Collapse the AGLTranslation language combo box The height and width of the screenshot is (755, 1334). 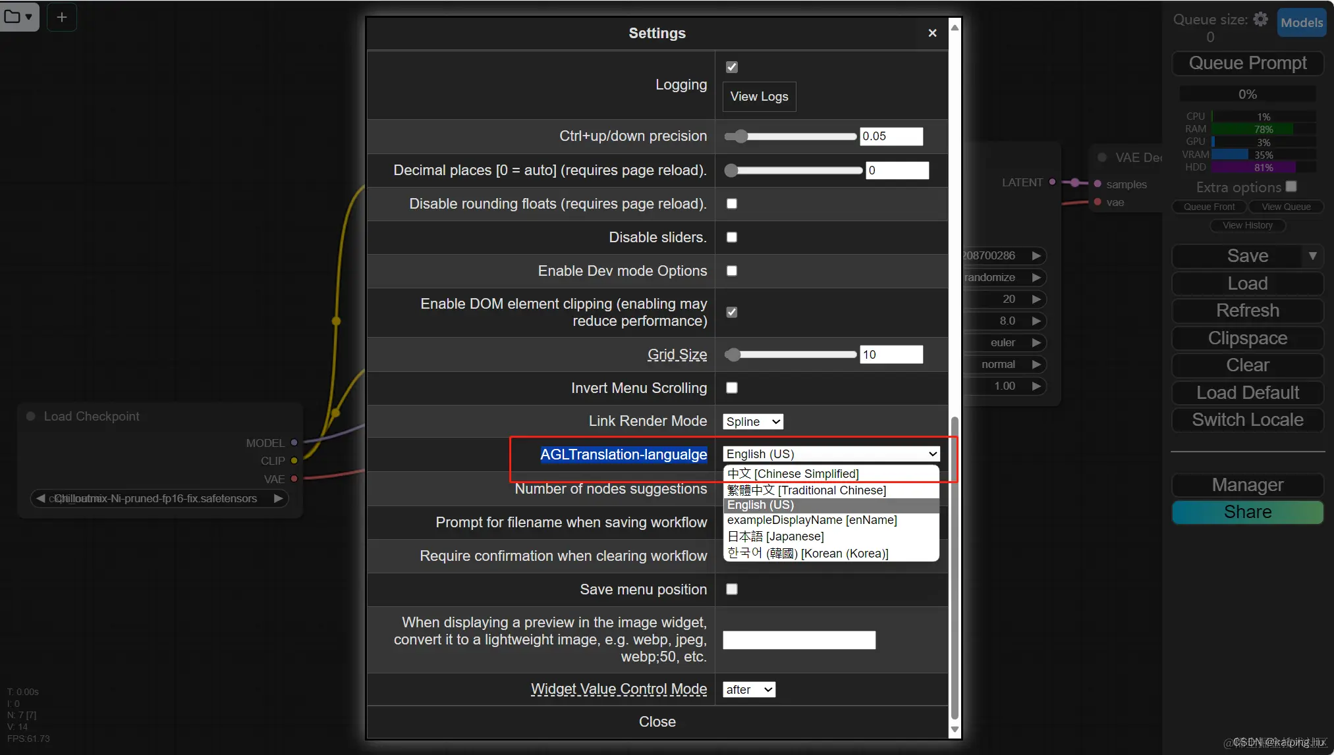tap(831, 454)
